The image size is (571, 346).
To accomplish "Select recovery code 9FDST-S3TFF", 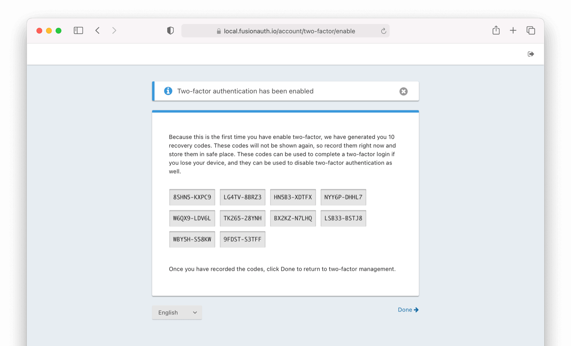I will 243,239.
